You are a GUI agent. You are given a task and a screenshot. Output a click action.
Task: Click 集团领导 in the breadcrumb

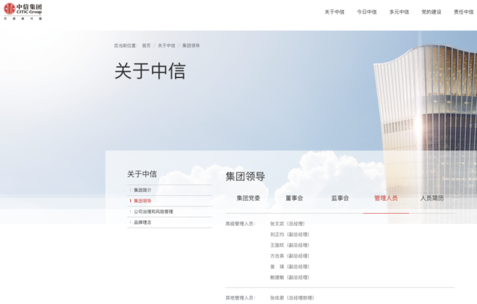[191, 45]
